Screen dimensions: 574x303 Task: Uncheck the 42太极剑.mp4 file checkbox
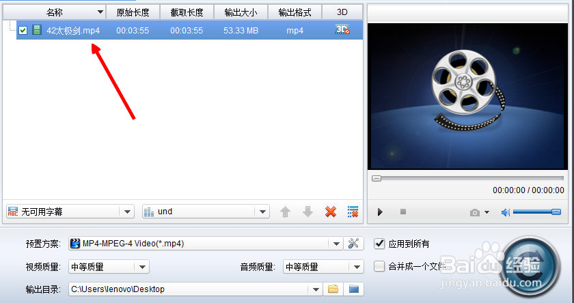23,30
